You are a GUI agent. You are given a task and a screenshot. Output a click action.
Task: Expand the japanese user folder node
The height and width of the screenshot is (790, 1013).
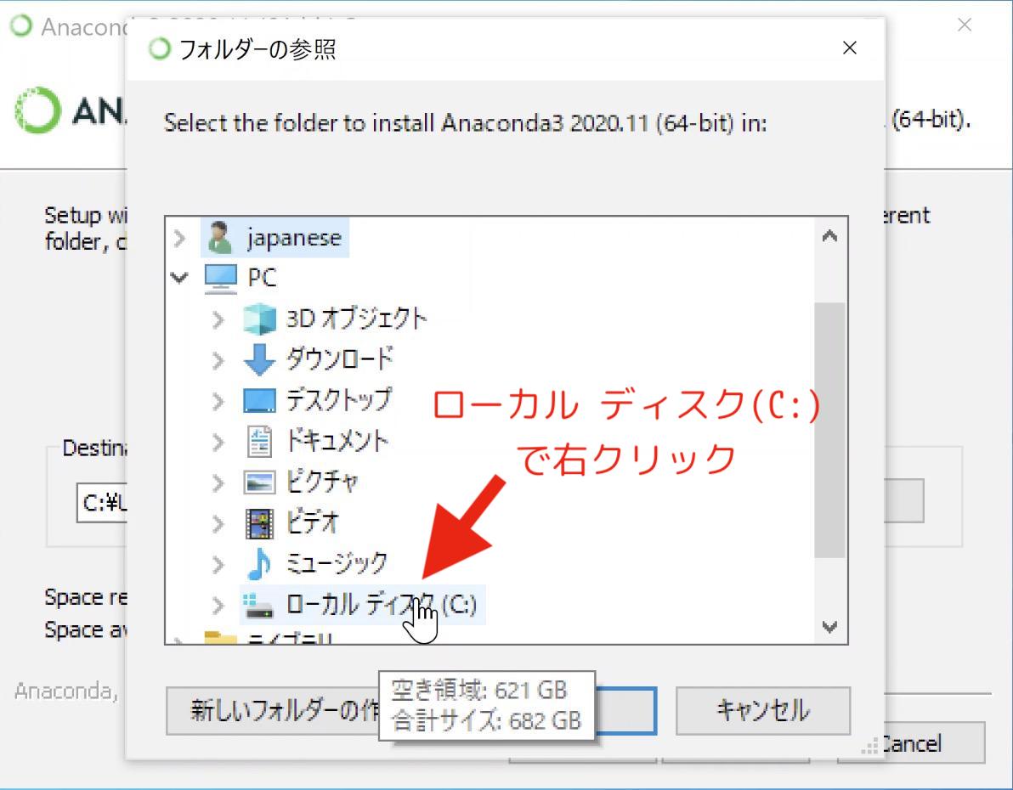pyautogui.click(x=179, y=238)
